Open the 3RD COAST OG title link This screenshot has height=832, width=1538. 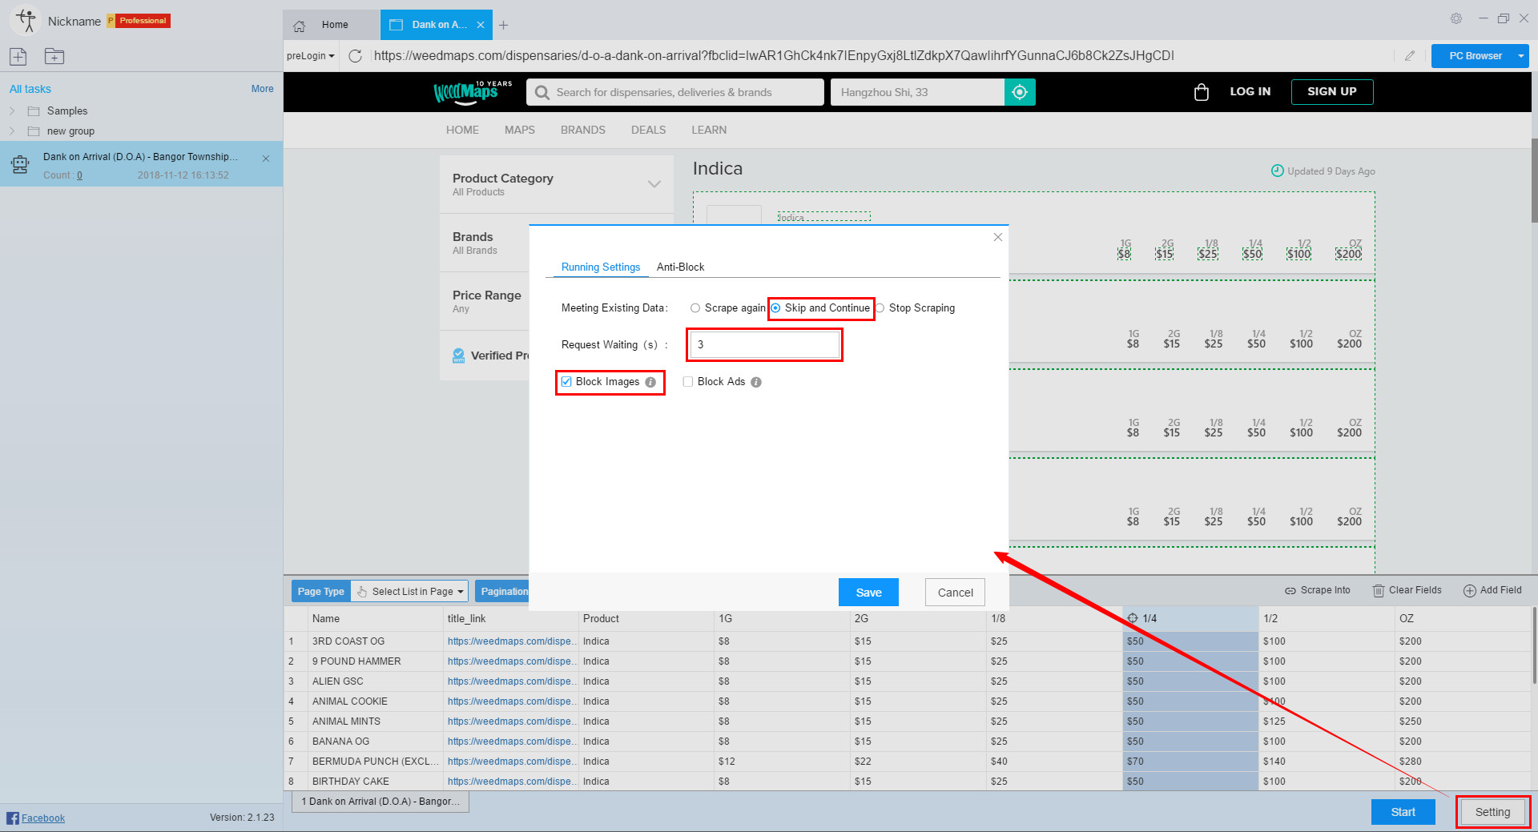click(x=512, y=641)
